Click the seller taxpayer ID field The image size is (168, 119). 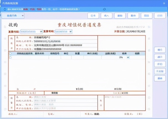pos(66,101)
